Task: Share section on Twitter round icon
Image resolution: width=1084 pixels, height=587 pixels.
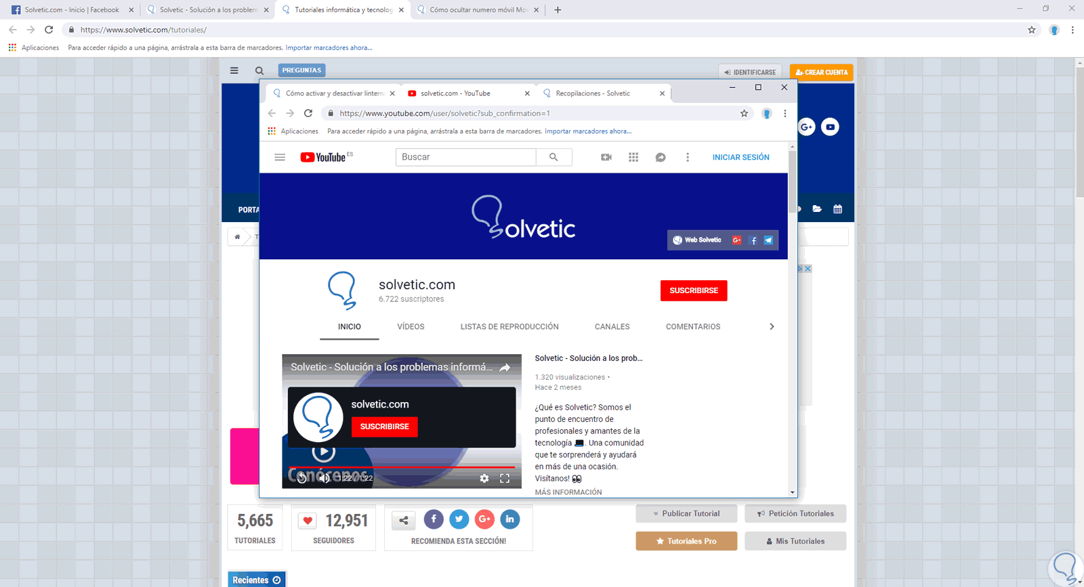Action: pyautogui.click(x=459, y=519)
